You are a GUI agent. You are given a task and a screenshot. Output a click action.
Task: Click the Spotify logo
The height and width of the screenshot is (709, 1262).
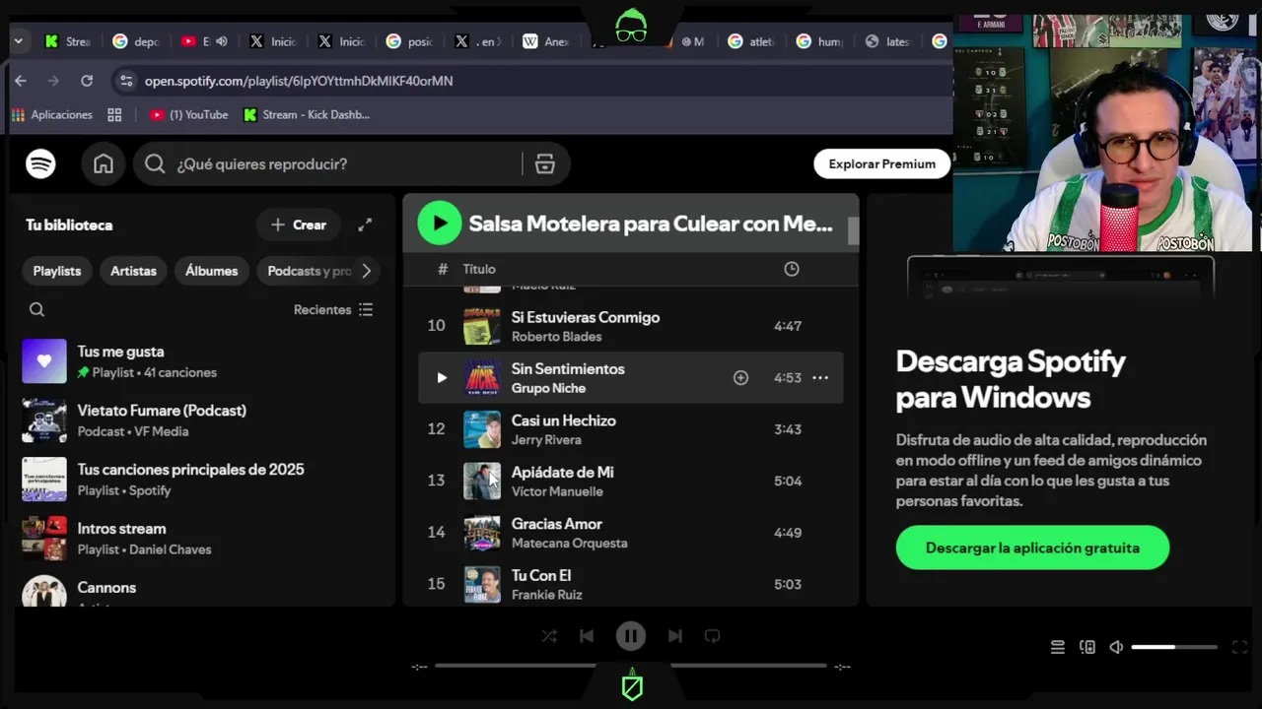tap(40, 163)
